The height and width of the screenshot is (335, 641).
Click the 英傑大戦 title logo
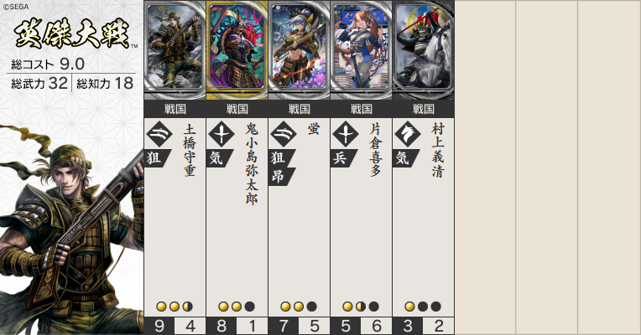click(x=72, y=33)
